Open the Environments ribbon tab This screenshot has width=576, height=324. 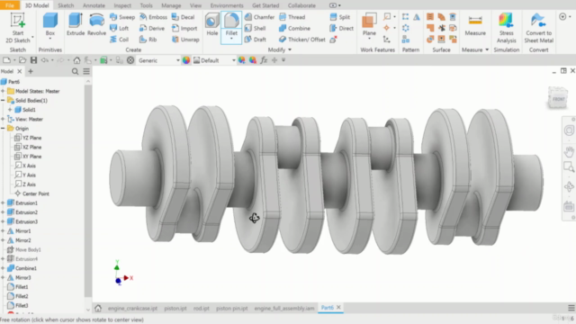[x=227, y=5]
